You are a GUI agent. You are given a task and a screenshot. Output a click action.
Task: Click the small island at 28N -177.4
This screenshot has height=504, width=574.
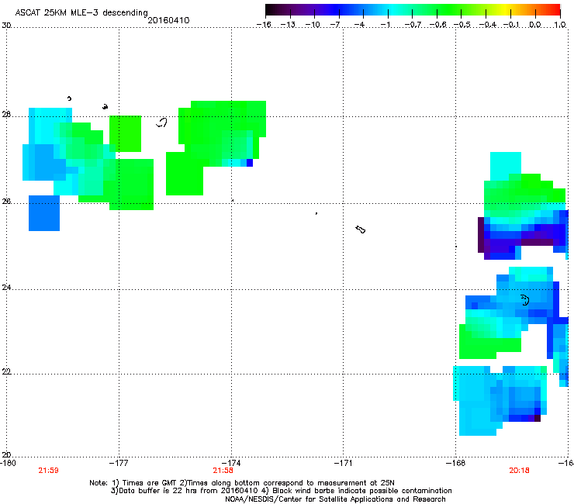[x=105, y=106]
